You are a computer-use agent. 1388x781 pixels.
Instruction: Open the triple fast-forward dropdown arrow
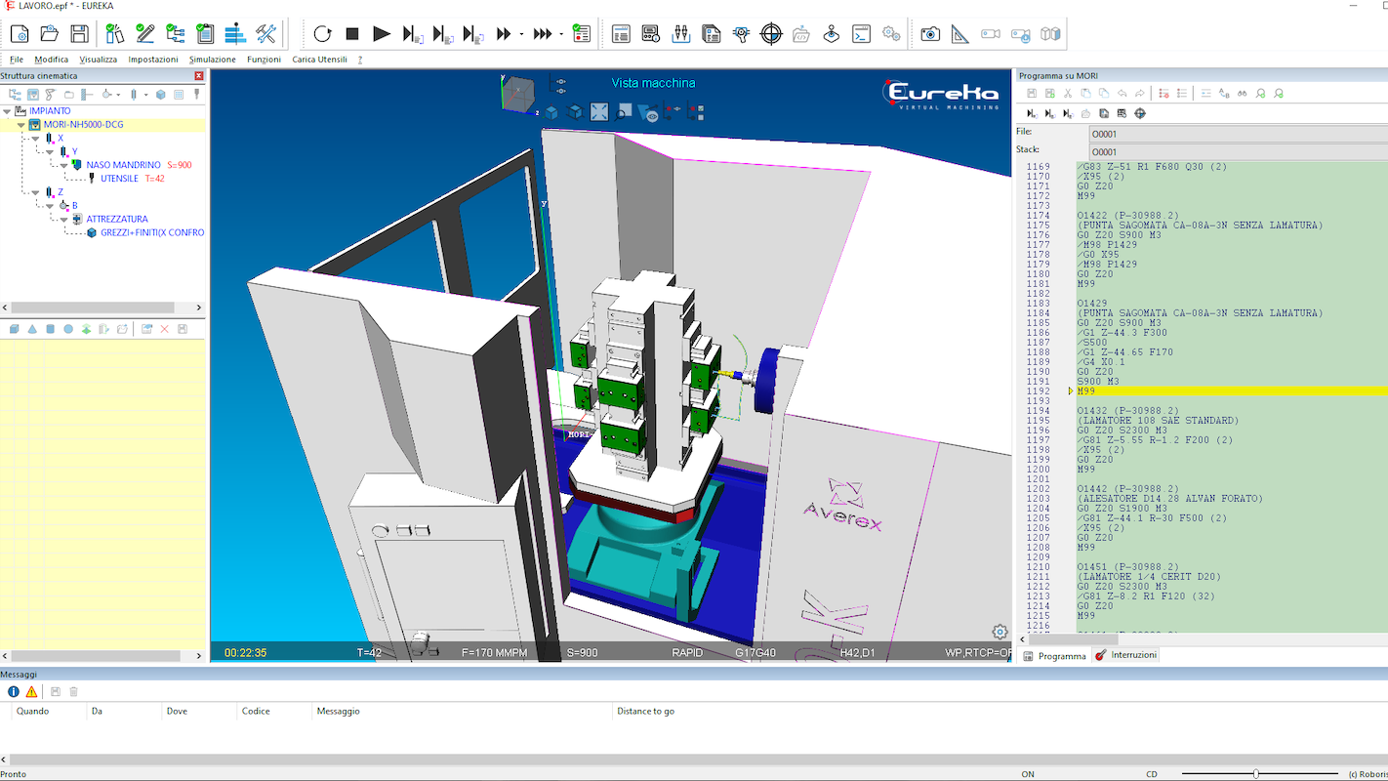[x=561, y=34]
